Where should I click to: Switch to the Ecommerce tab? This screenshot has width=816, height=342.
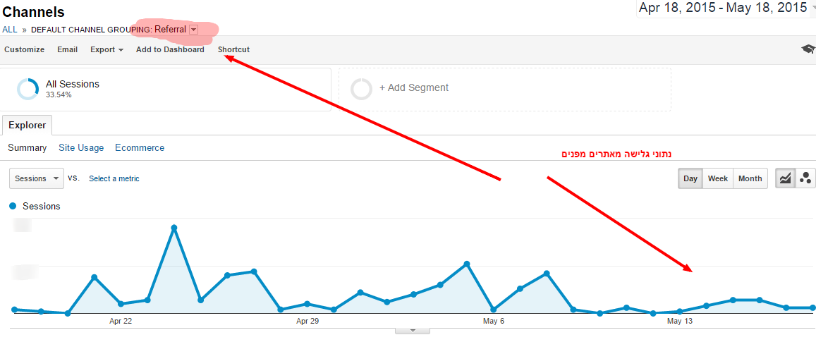tap(140, 148)
